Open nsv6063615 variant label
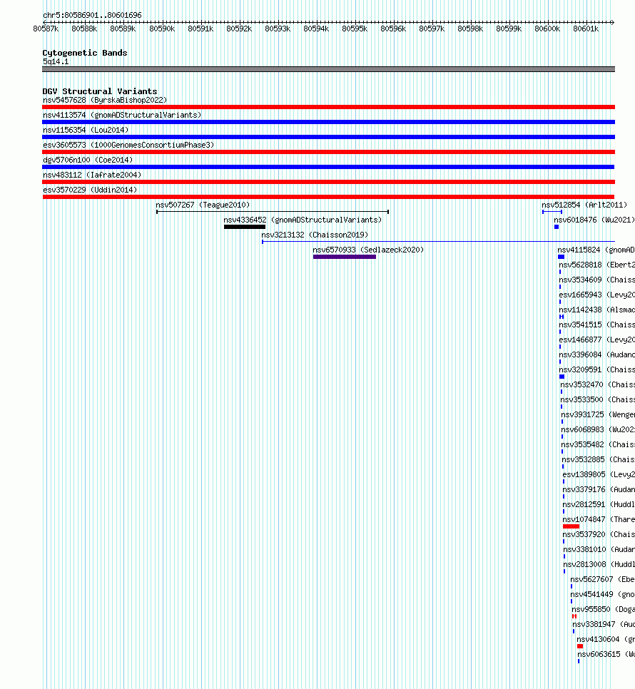The height and width of the screenshot is (689, 635). pos(606,653)
